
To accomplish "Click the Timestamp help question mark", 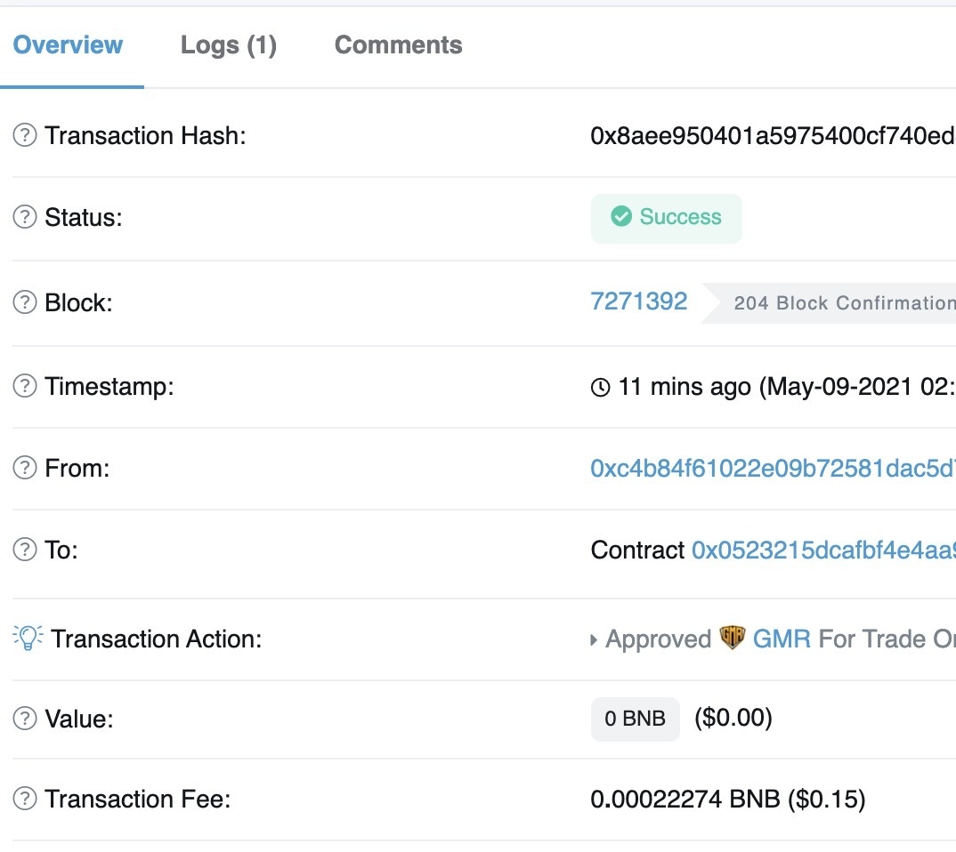I will [25, 387].
